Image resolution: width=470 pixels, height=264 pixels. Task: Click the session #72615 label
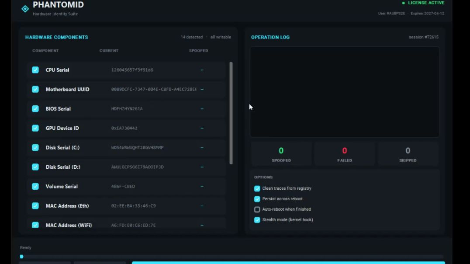coord(424,37)
